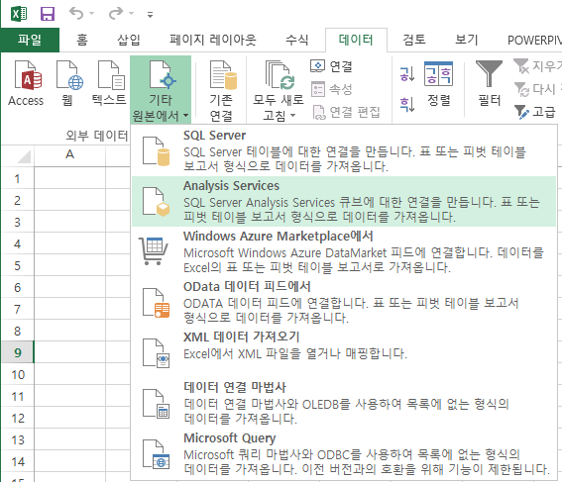Select row 12 header
This screenshot has height=482, width=562.
point(17,419)
